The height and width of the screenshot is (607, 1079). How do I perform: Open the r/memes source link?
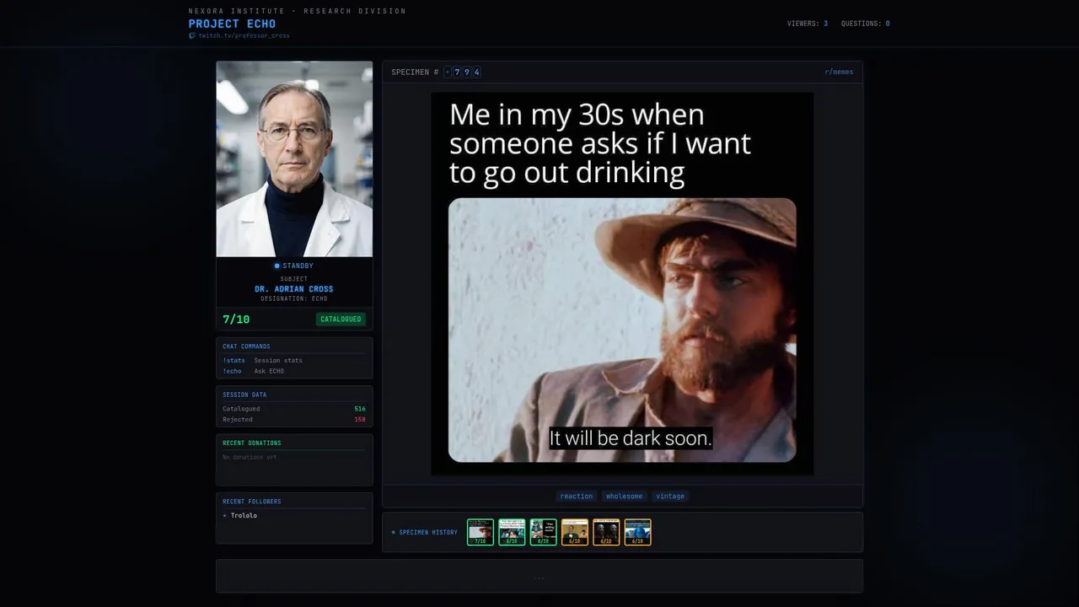tap(839, 72)
